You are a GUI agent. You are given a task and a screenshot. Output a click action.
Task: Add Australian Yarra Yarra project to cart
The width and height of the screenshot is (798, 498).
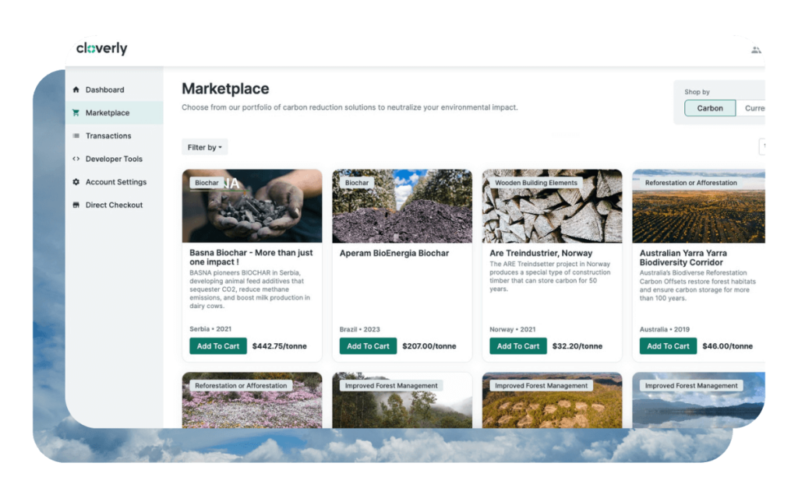coord(668,346)
